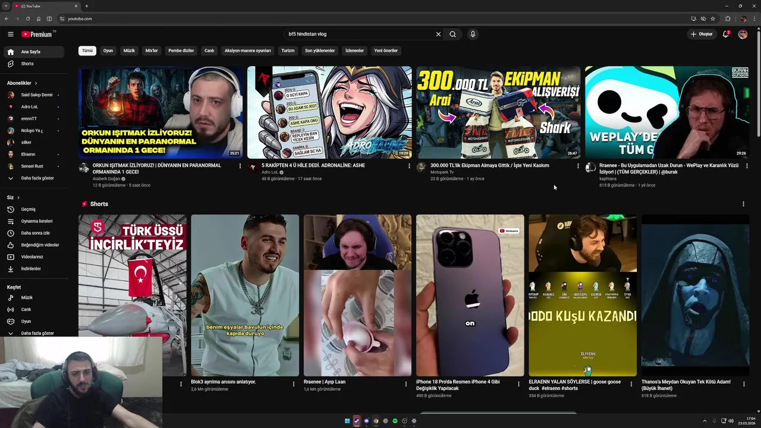Open options menu for ORKUN IŞITMAK video
Image resolution: width=761 pixels, height=428 pixels.
(240, 166)
